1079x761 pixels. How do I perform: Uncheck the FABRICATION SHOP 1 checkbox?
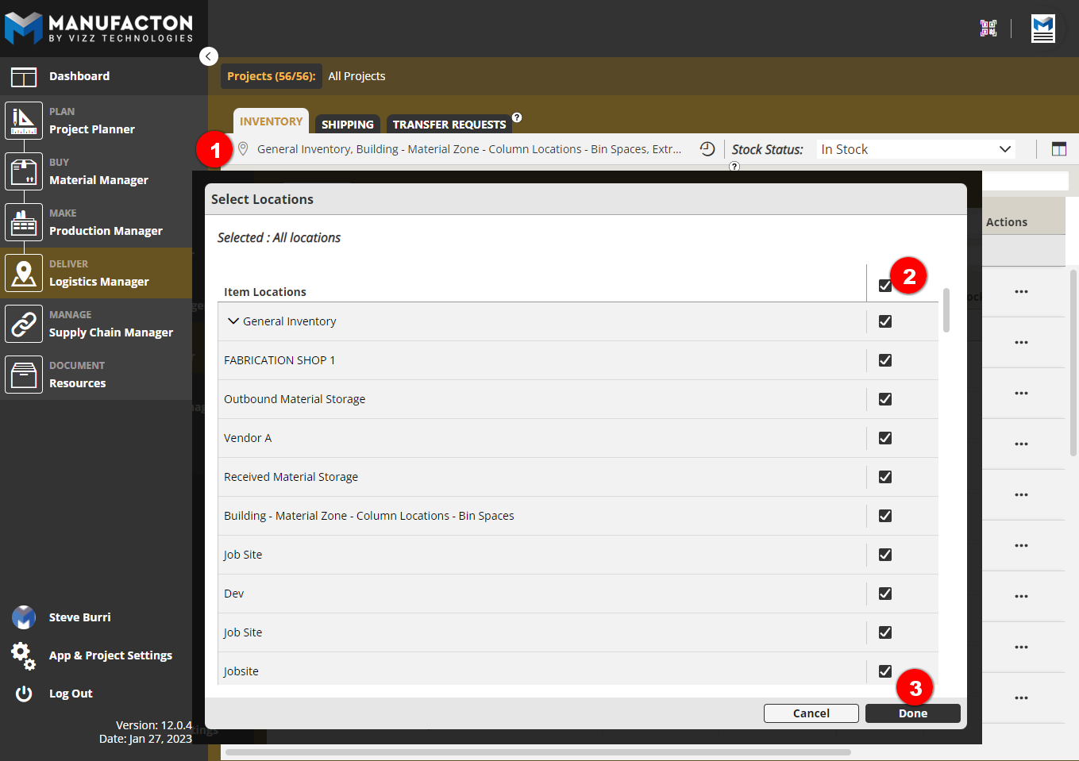pos(884,360)
